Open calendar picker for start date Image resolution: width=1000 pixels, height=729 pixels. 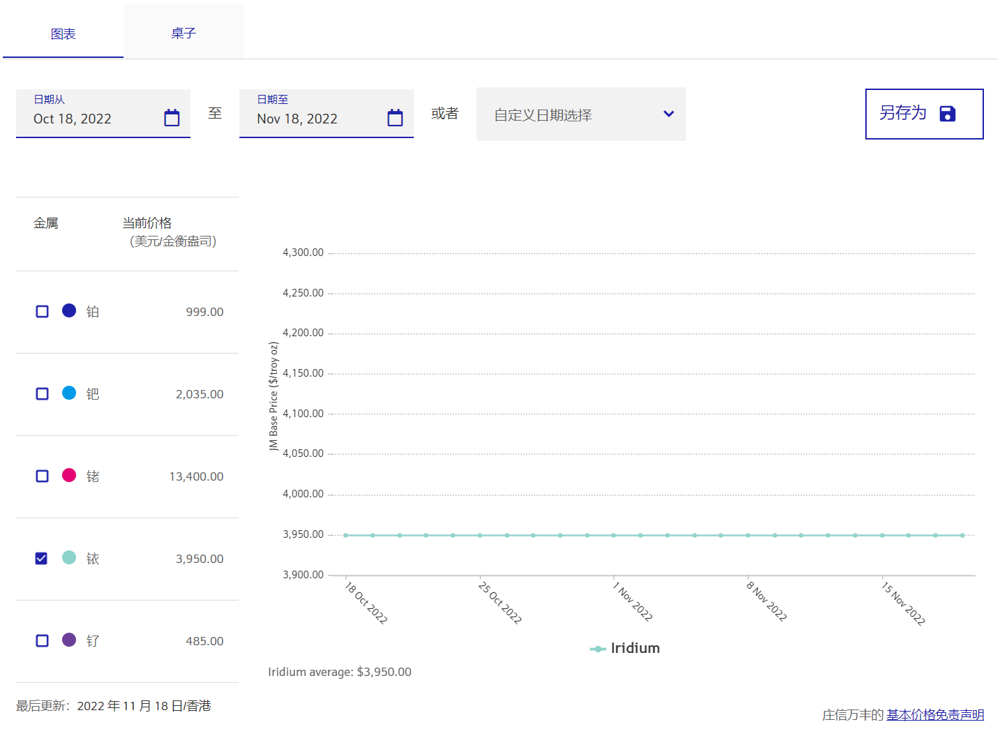(x=172, y=118)
